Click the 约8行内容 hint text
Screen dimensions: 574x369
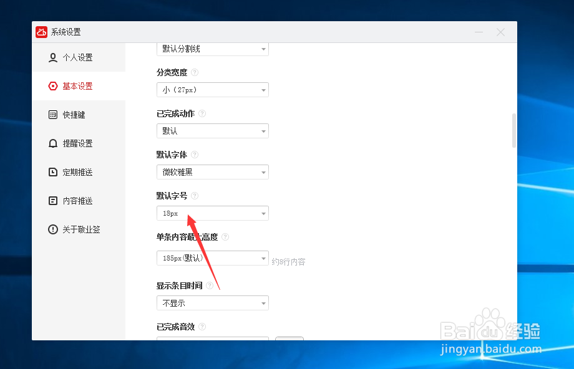(288, 262)
